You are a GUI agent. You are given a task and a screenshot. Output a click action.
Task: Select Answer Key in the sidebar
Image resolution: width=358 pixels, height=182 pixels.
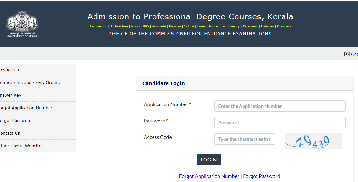coord(11,95)
